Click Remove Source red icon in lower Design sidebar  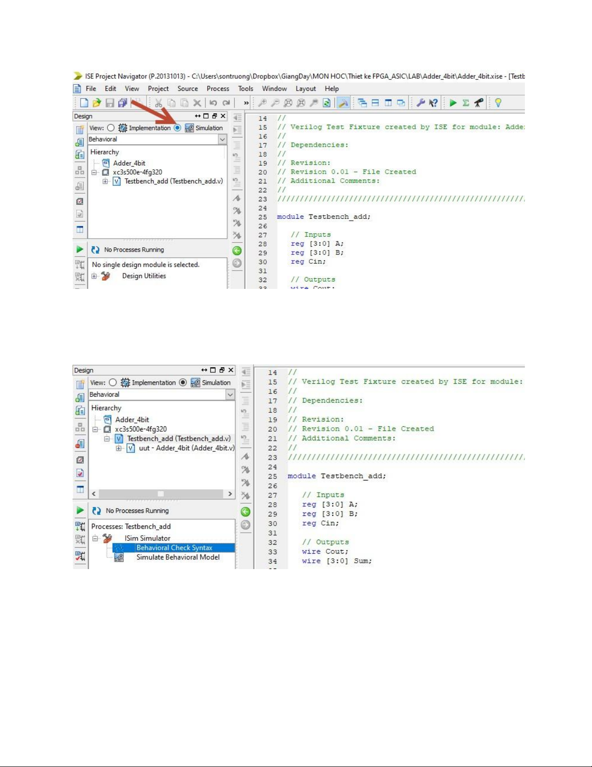coord(80,443)
